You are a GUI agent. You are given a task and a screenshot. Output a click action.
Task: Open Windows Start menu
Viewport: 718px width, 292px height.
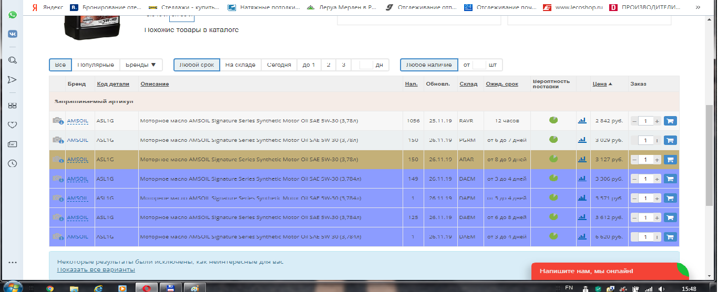tap(13, 287)
